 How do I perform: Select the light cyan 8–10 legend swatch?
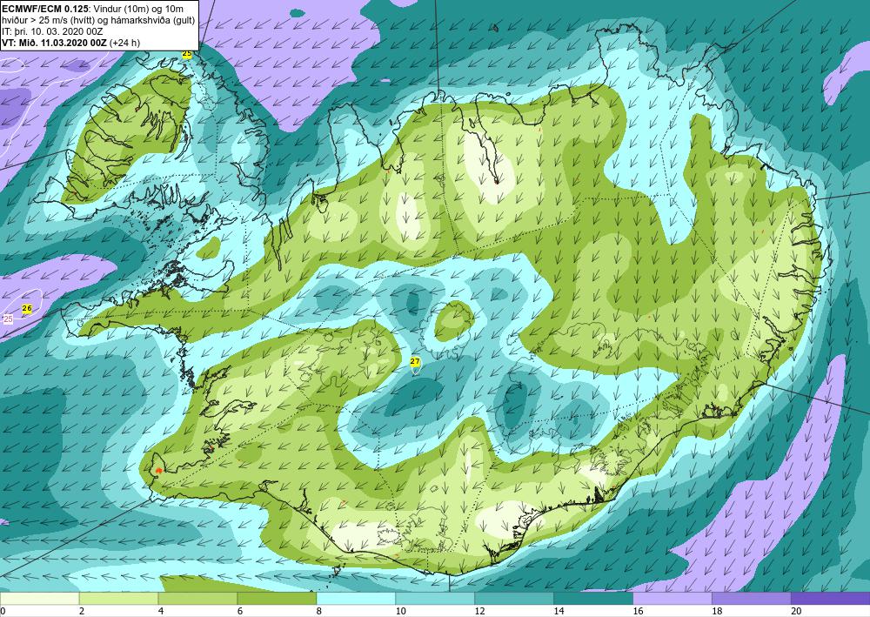pyautogui.click(x=356, y=598)
